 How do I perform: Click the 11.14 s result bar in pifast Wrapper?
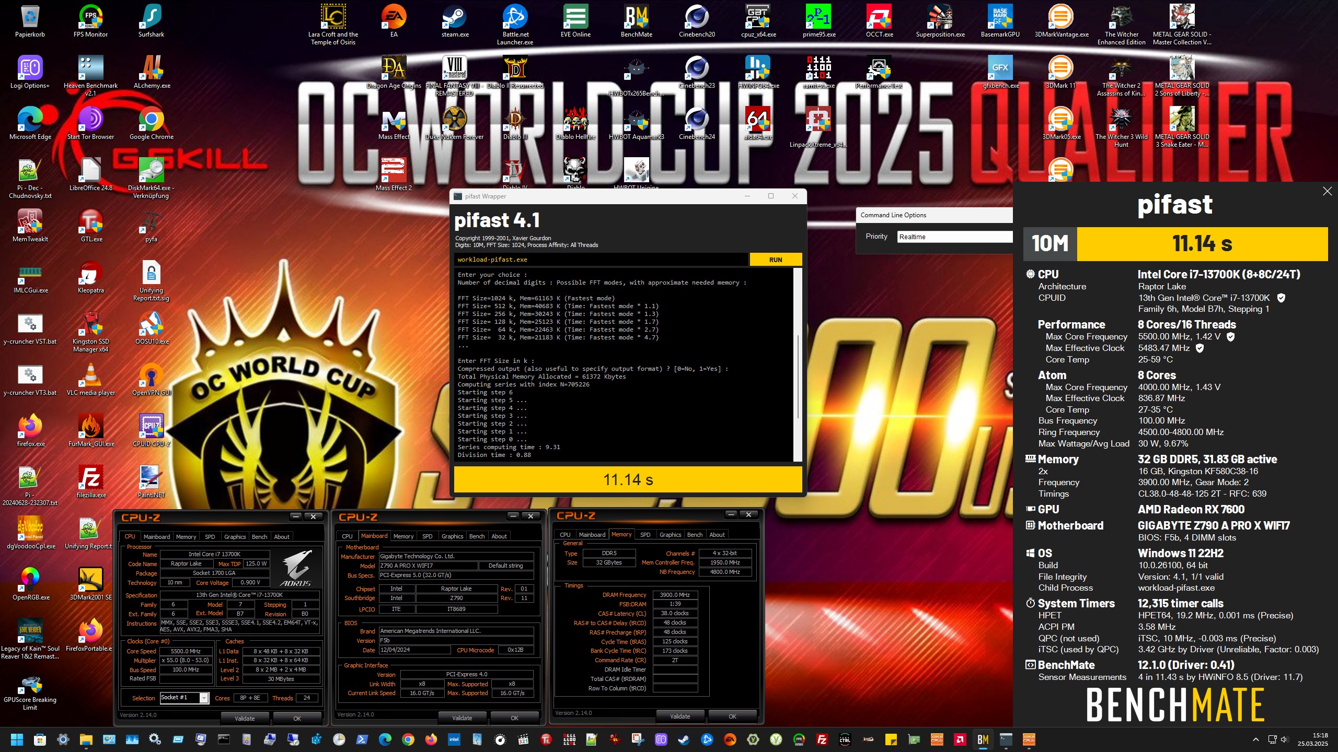628,479
